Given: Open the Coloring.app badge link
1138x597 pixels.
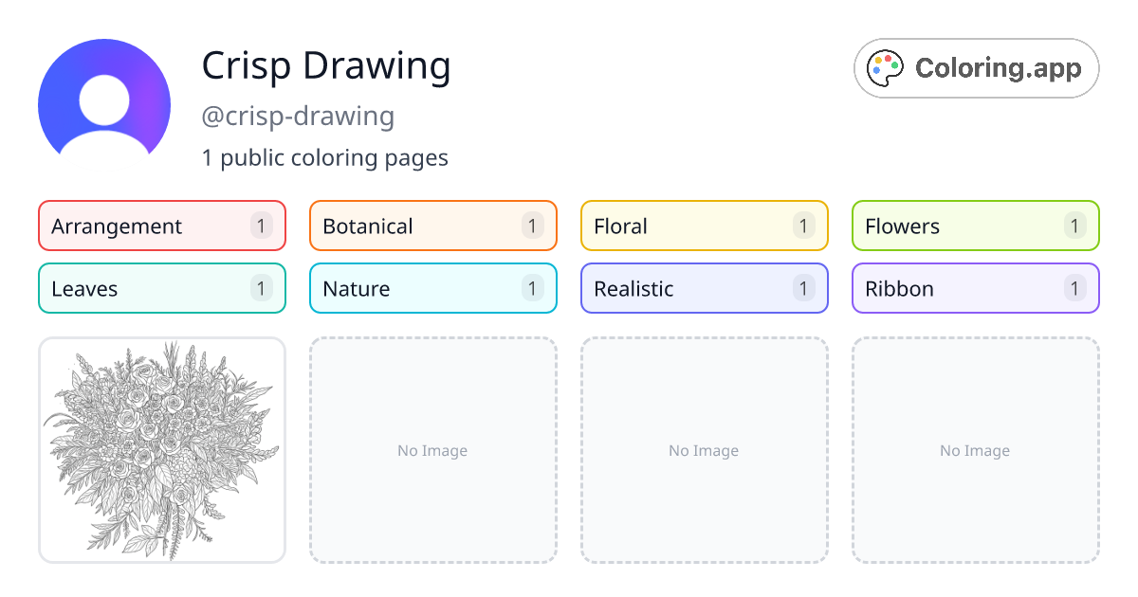Looking at the screenshot, I should coord(976,67).
